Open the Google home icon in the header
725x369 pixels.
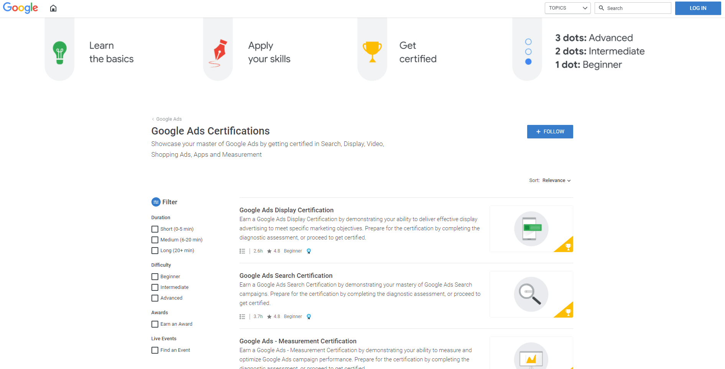53,8
